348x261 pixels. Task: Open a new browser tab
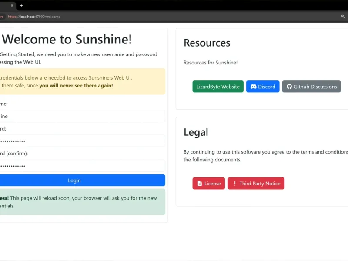click(x=21, y=5)
